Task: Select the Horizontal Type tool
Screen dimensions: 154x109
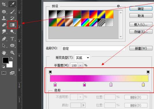Action: pyautogui.click(x=12, y=39)
